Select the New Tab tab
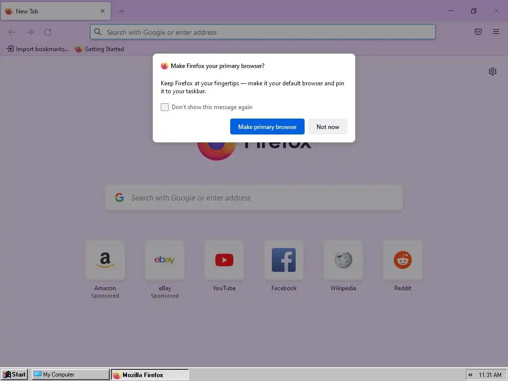Screen dimensions: 508x381 point(56,11)
